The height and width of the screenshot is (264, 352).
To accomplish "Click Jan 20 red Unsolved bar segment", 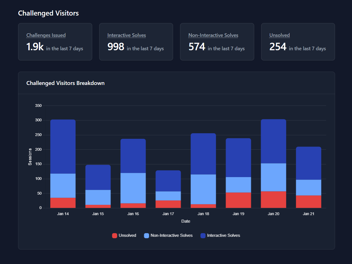I will pyautogui.click(x=273, y=200).
